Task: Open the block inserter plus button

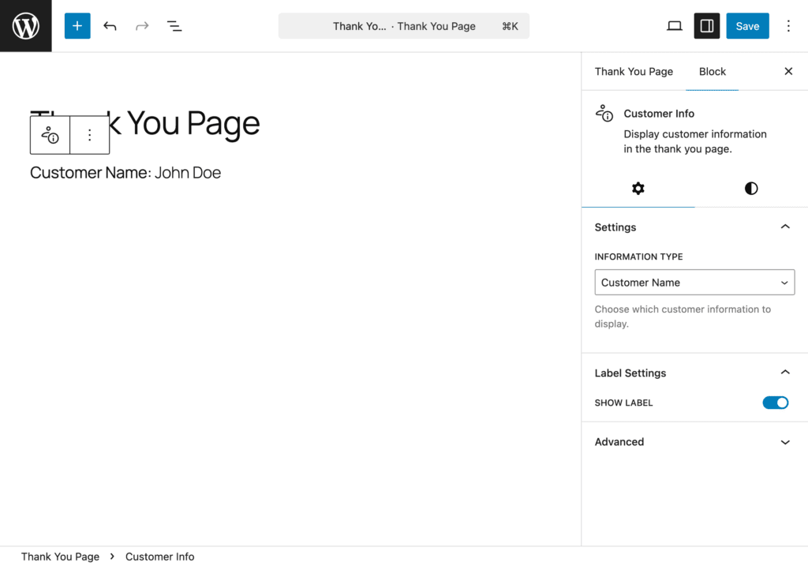Action: (x=77, y=26)
